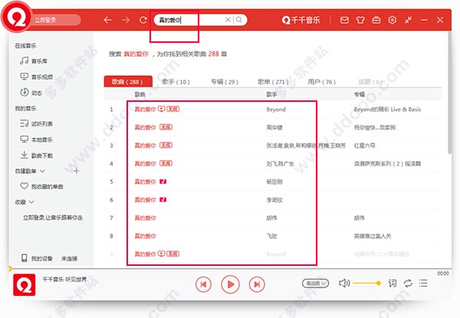Open the skin (shirt) icon
460x318 pixels.
pos(358,19)
